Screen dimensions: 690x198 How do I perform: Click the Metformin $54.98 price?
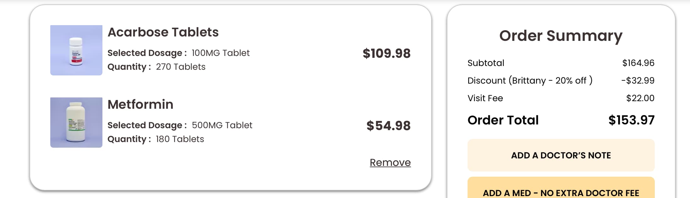(x=388, y=126)
